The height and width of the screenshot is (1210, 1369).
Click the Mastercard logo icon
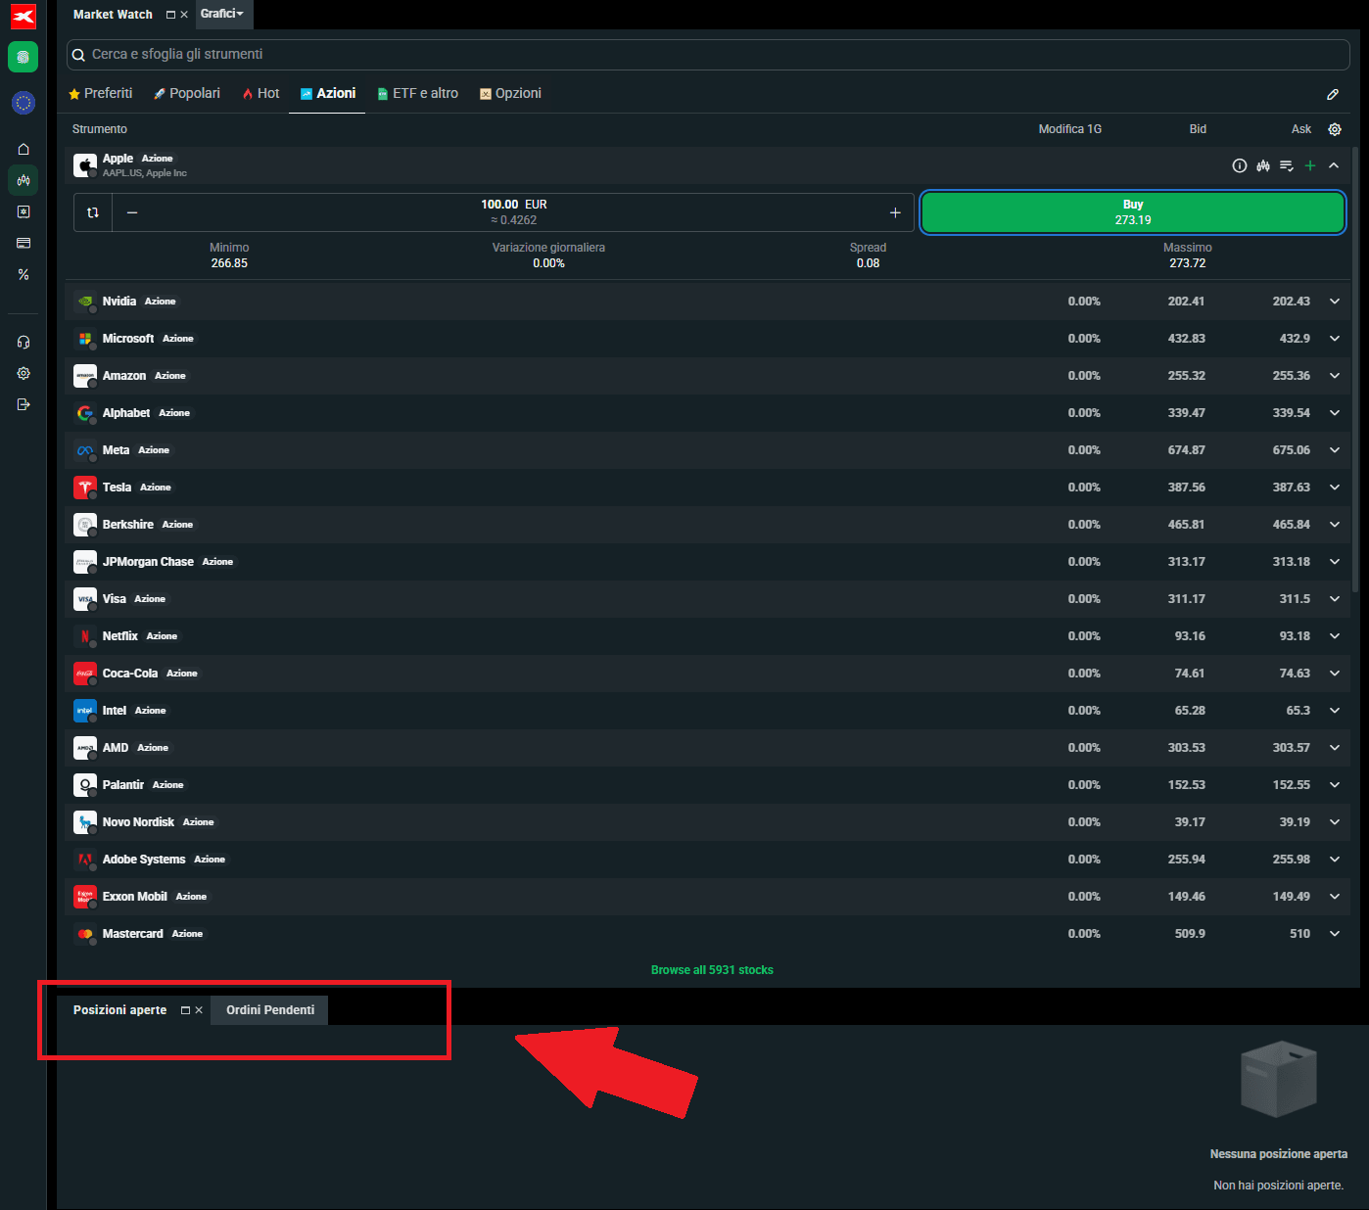(85, 934)
